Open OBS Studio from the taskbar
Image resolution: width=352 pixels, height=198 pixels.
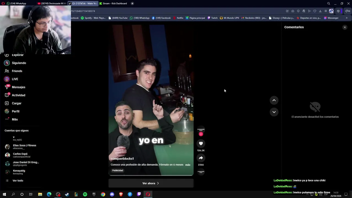point(58,194)
